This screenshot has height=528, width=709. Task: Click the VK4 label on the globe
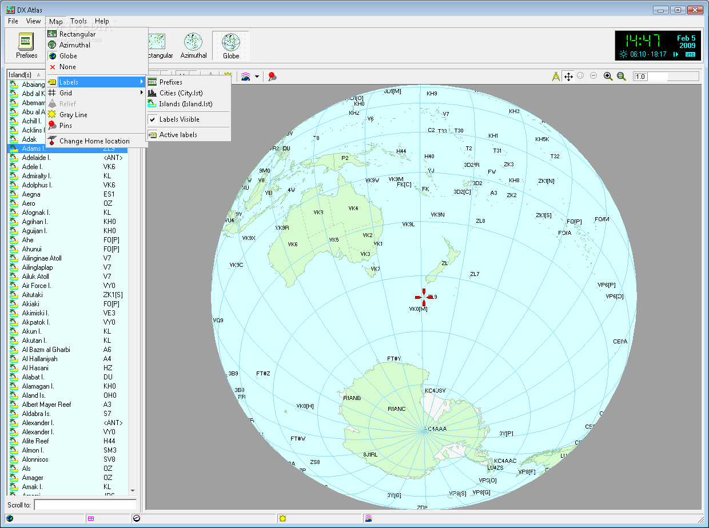tap(353, 209)
